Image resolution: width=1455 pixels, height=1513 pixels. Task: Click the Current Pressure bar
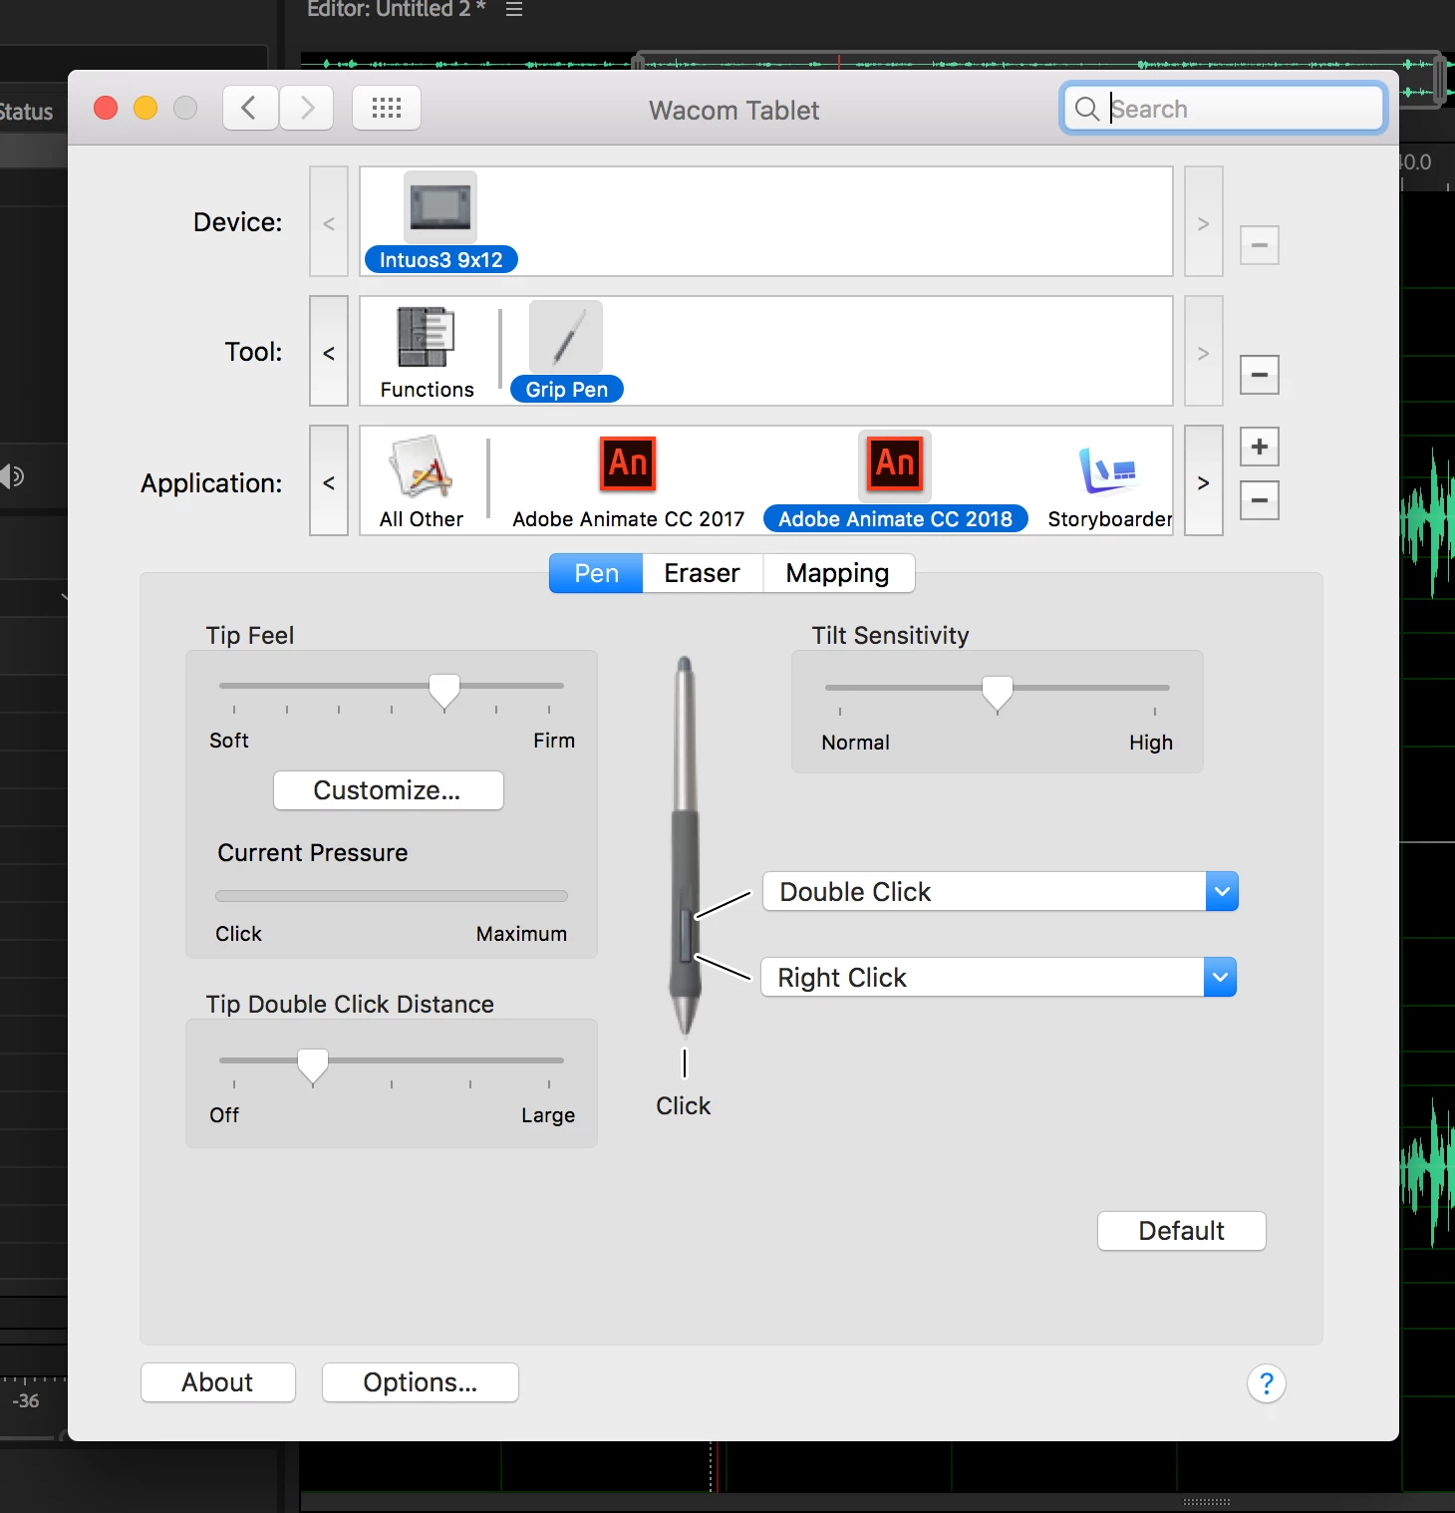pyautogui.click(x=392, y=896)
